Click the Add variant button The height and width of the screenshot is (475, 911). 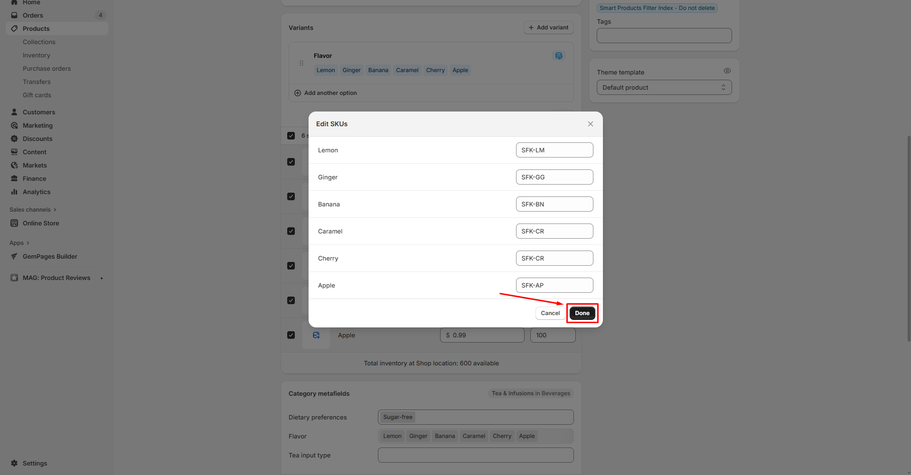[549, 28]
